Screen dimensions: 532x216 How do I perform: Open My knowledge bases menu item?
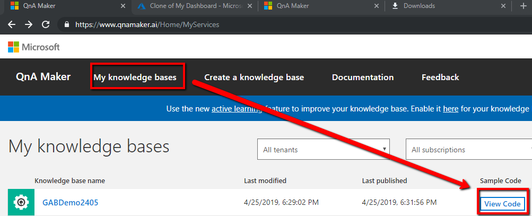[135, 77]
